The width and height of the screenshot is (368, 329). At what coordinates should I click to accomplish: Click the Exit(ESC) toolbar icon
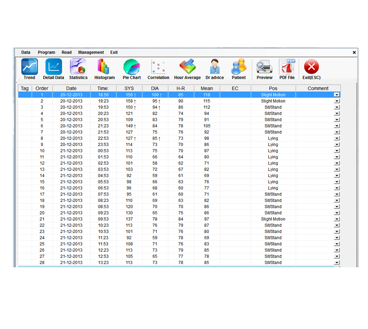coord(311,69)
